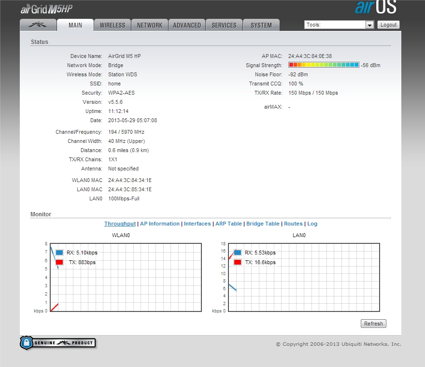The height and width of the screenshot is (367, 425).
Task: Open the Ubiquiti logo tab
Action: [38, 25]
